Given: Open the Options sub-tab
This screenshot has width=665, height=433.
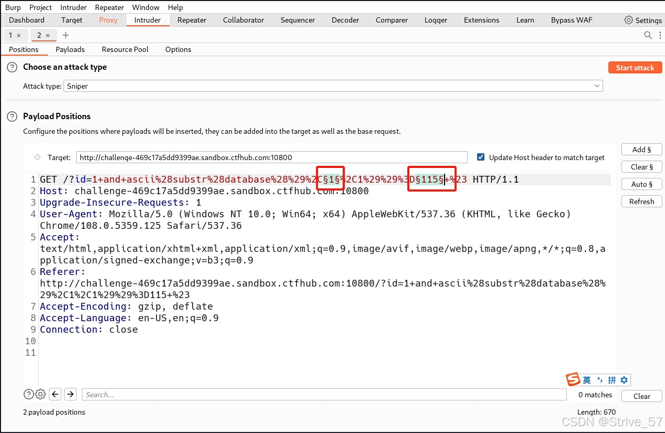Looking at the screenshot, I should click(178, 49).
